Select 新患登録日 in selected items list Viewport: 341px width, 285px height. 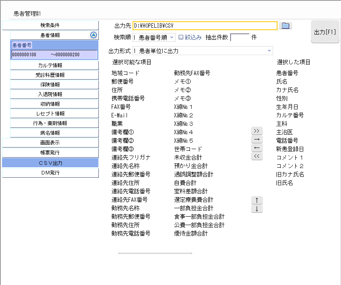click(x=290, y=149)
